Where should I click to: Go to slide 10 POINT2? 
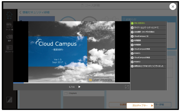[x=148, y=62]
